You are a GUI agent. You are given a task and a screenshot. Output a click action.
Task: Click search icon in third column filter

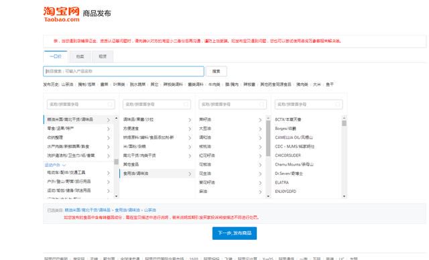coord(262,105)
